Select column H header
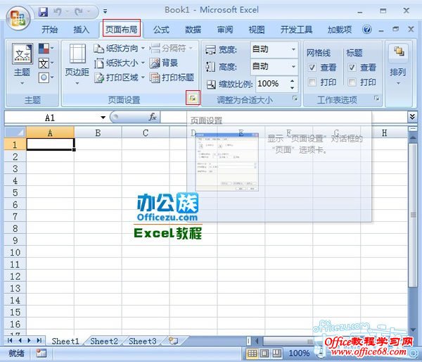The image size is (422, 362). 384,132
